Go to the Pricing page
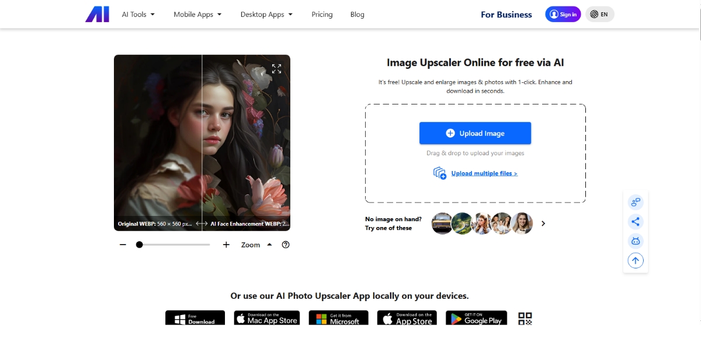 tap(322, 15)
